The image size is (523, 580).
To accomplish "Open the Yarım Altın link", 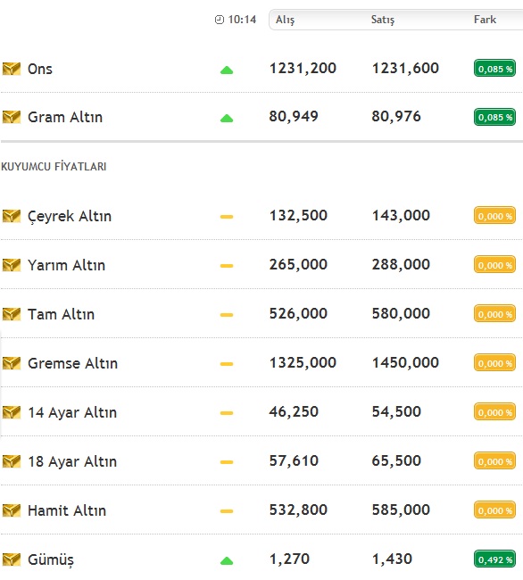I will click(x=67, y=265).
